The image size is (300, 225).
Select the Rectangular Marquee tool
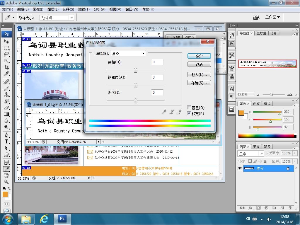pyautogui.click(x=6, y=48)
